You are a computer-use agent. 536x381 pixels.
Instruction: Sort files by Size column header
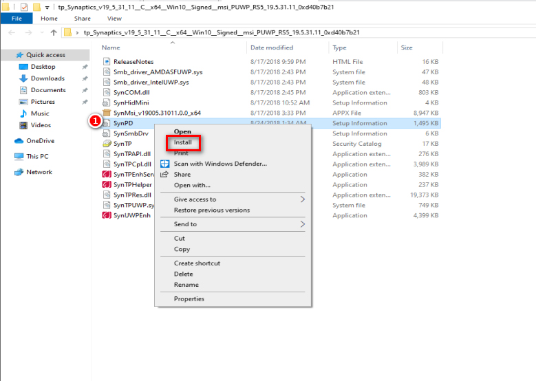click(407, 47)
